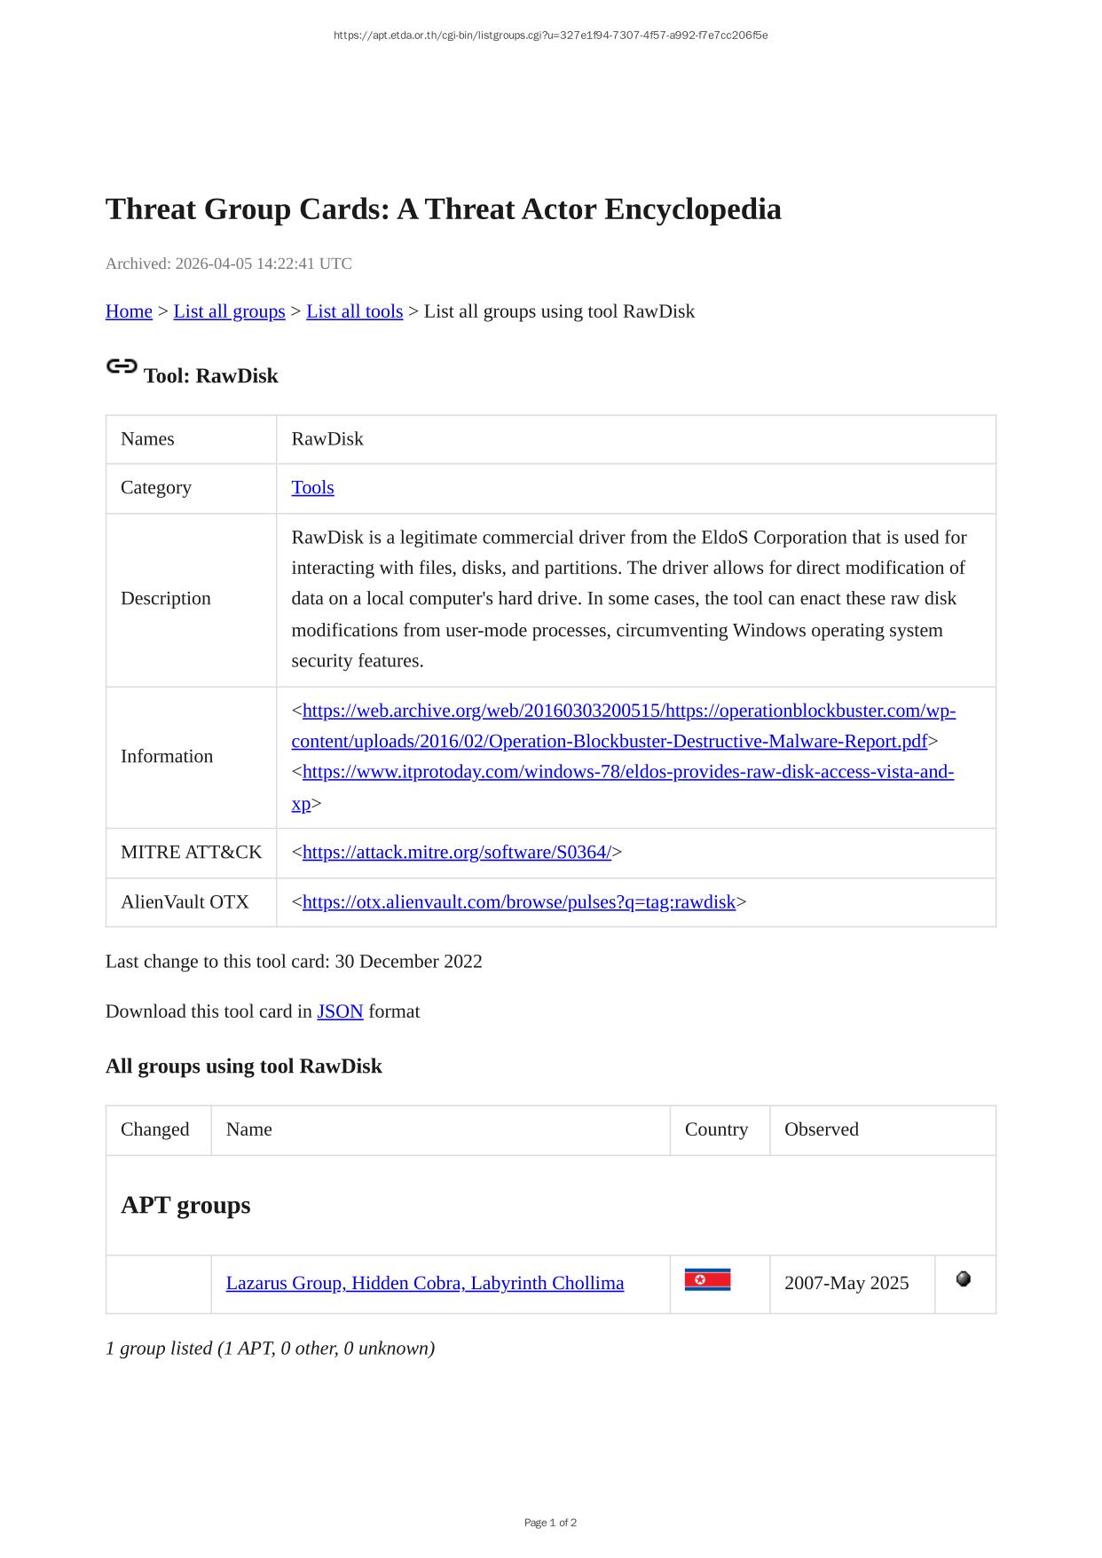The width and height of the screenshot is (1102, 1558).
Task: Click the Name column header
Action: click(x=249, y=1129)
